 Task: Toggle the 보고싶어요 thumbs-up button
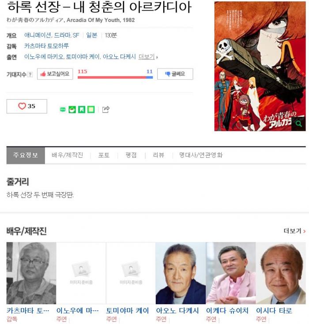pyautogui.click(x=55, y=74)
